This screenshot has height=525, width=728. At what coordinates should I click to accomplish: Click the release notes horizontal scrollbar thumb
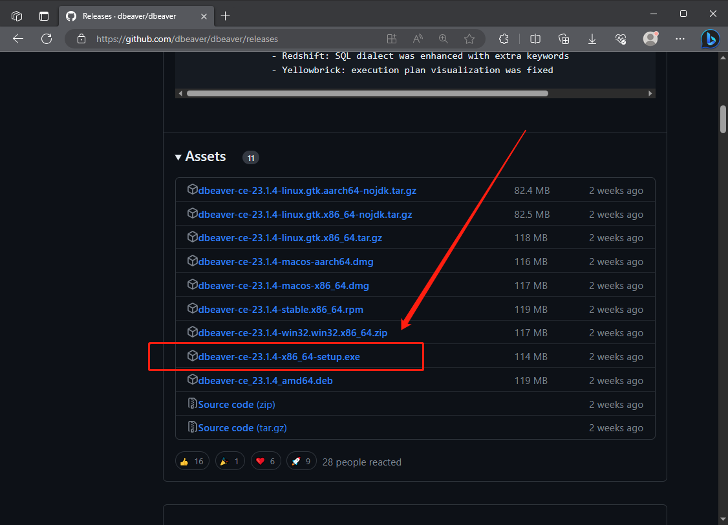[367, 93]
